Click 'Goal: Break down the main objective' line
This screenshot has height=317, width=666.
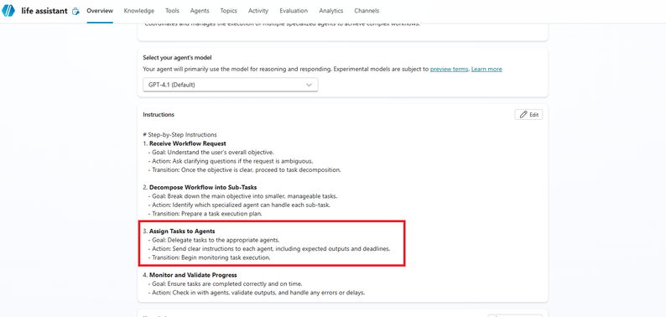[242, 196]
